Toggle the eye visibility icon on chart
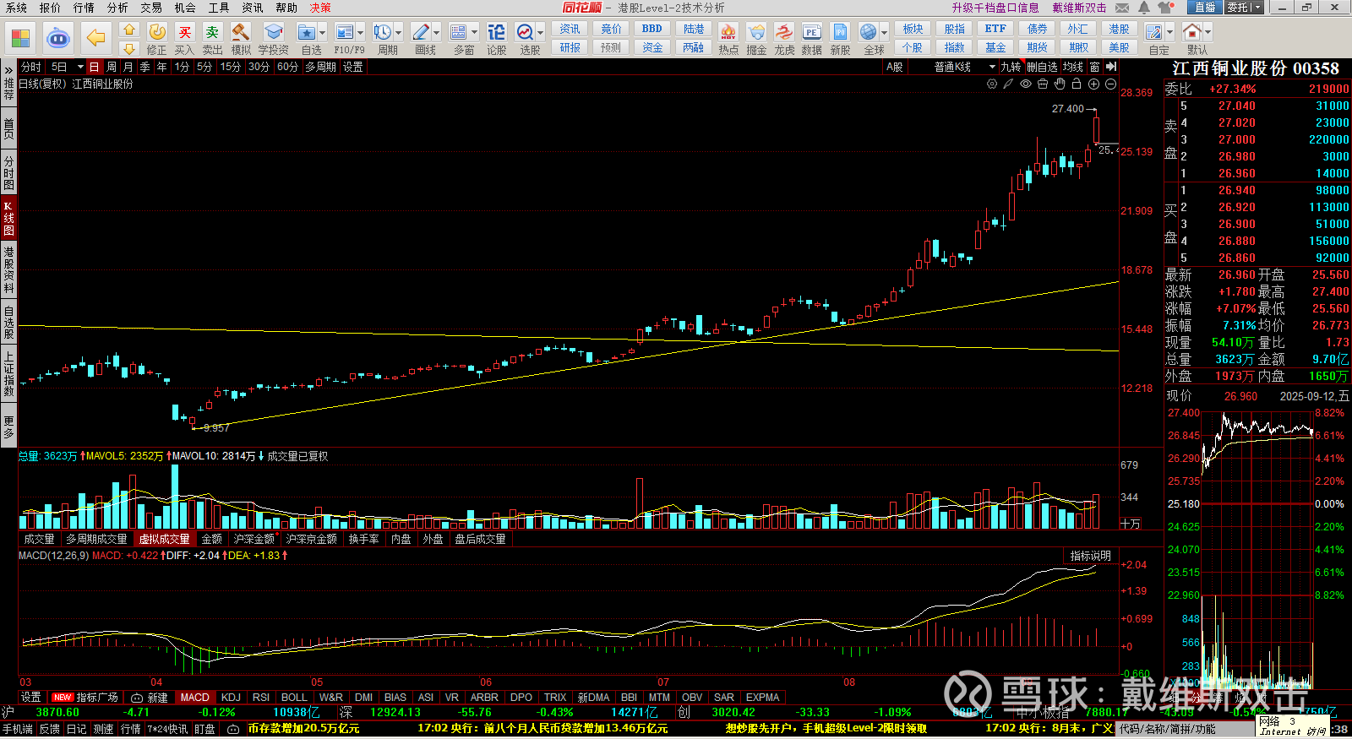 [x=1026, y=84]
